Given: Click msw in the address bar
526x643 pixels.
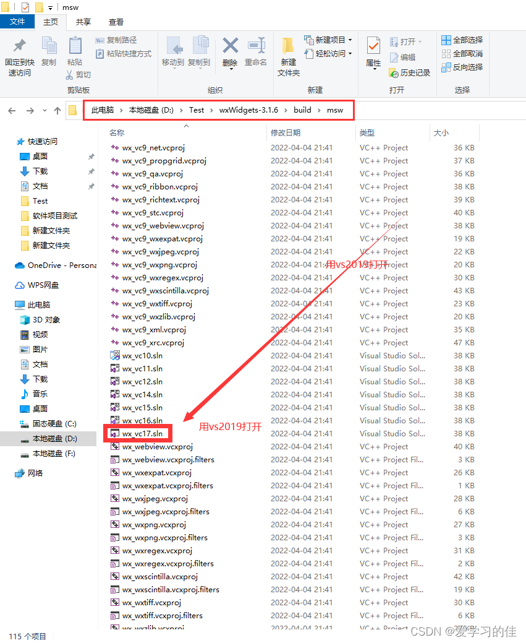Looking at the screenshot, I should 334,110.
